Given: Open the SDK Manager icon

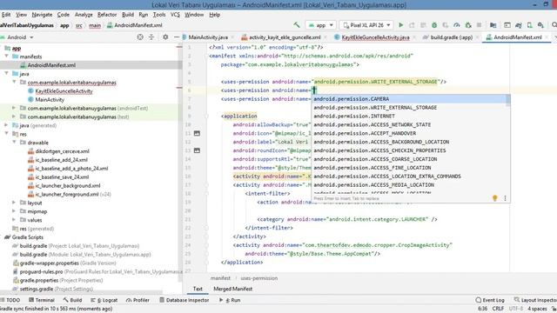Looking at the screenshot, I should [x=540, y=25].
